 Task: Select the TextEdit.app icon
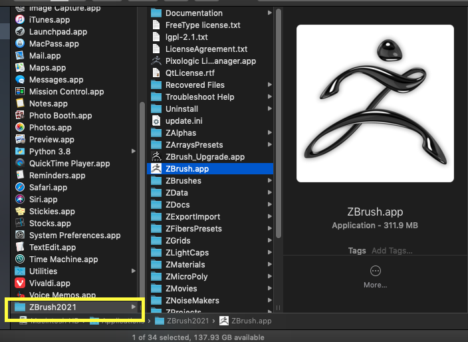coord(20,247)
